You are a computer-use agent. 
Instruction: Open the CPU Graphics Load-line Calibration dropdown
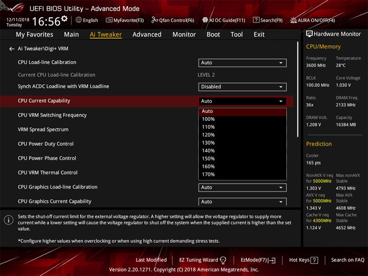pyautogui.click(x=242, y=188)
